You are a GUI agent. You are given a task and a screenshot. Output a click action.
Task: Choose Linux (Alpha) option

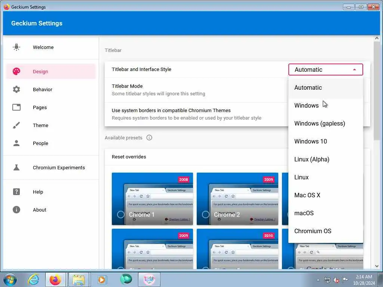pyautogui.click(x=326, y=159)
